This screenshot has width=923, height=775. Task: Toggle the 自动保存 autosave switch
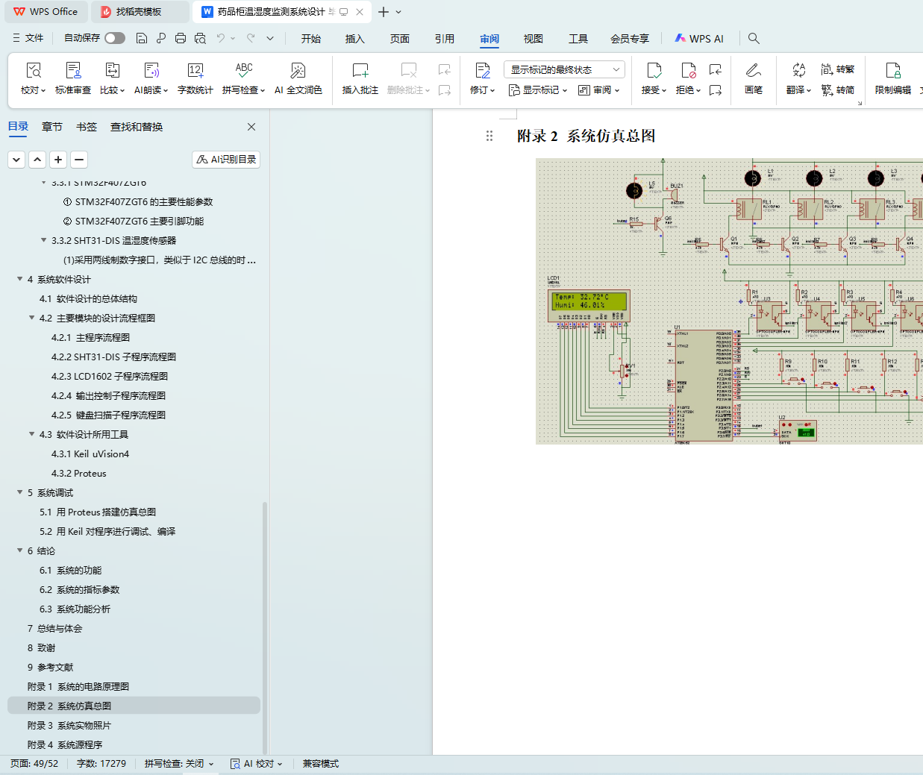point(114,38)
